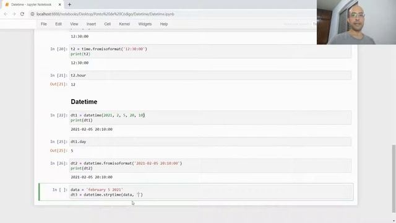Image resolution: width=396 pixels, height=223 pixels.
Task: Open the Widgets menu
Action: pyautogui.click(x=145, y=24)
